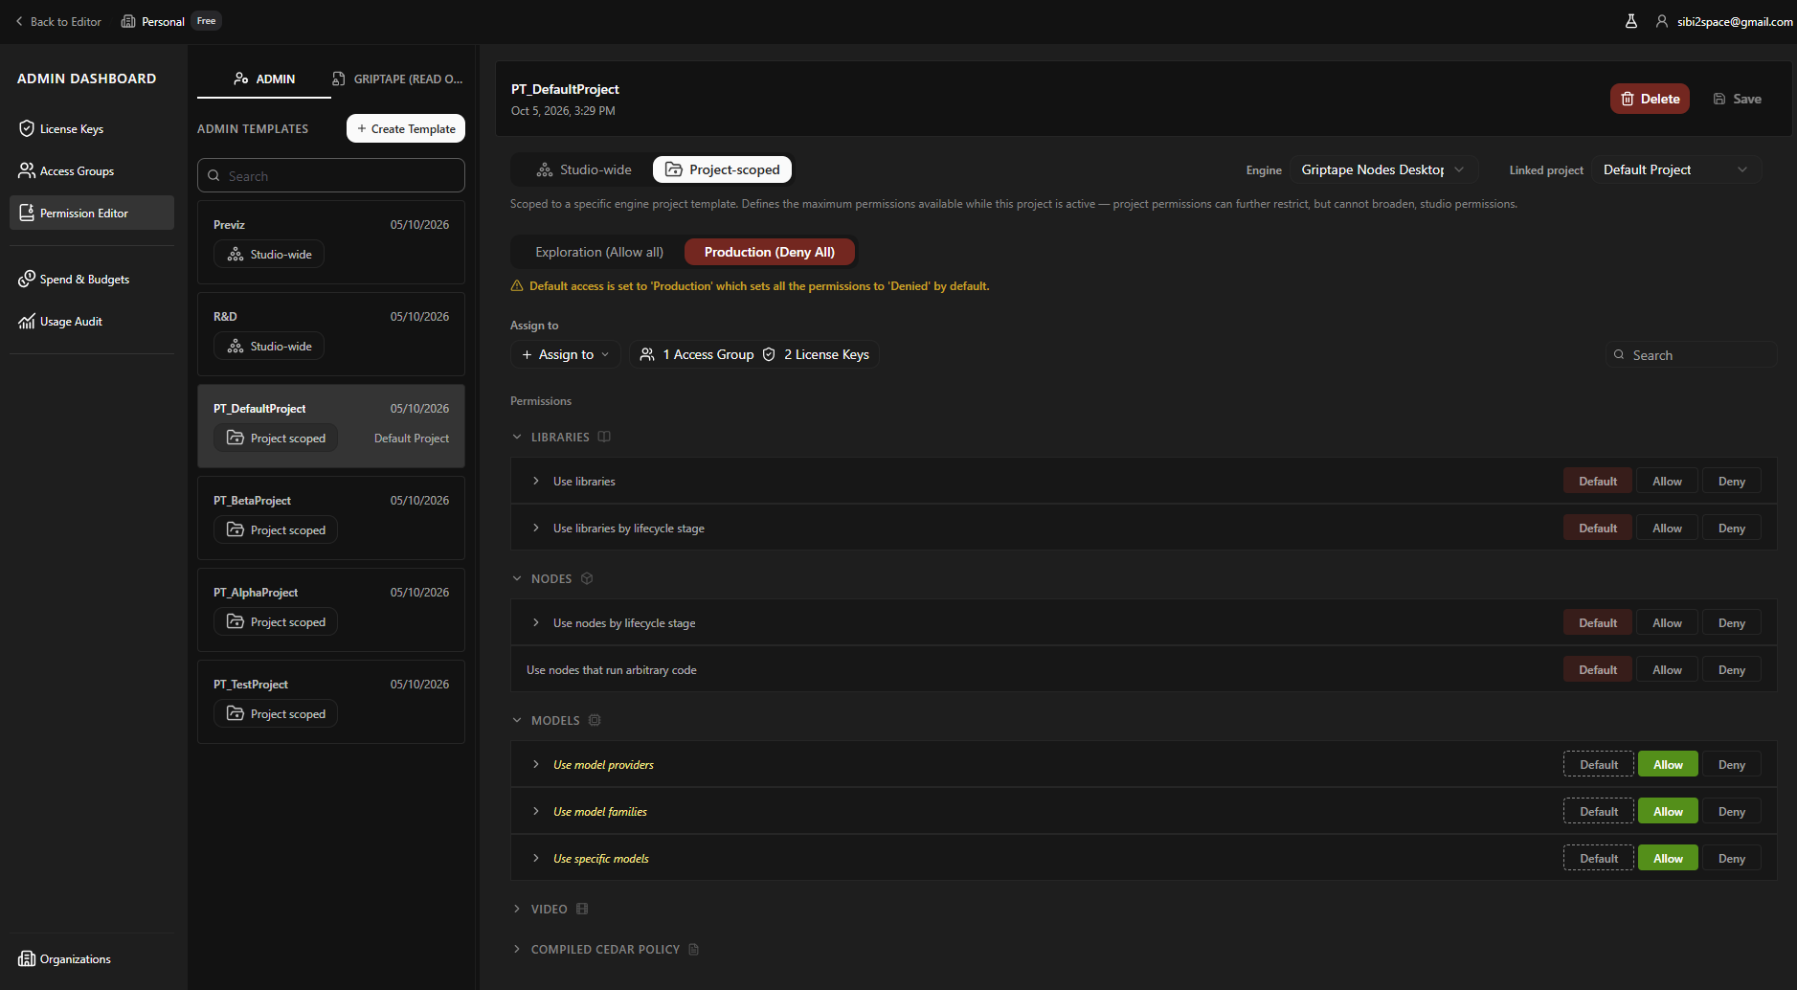1797x990 pixels.
Task: Expand Use libraries by lifecycle stage row
Action: click(536, 528)
